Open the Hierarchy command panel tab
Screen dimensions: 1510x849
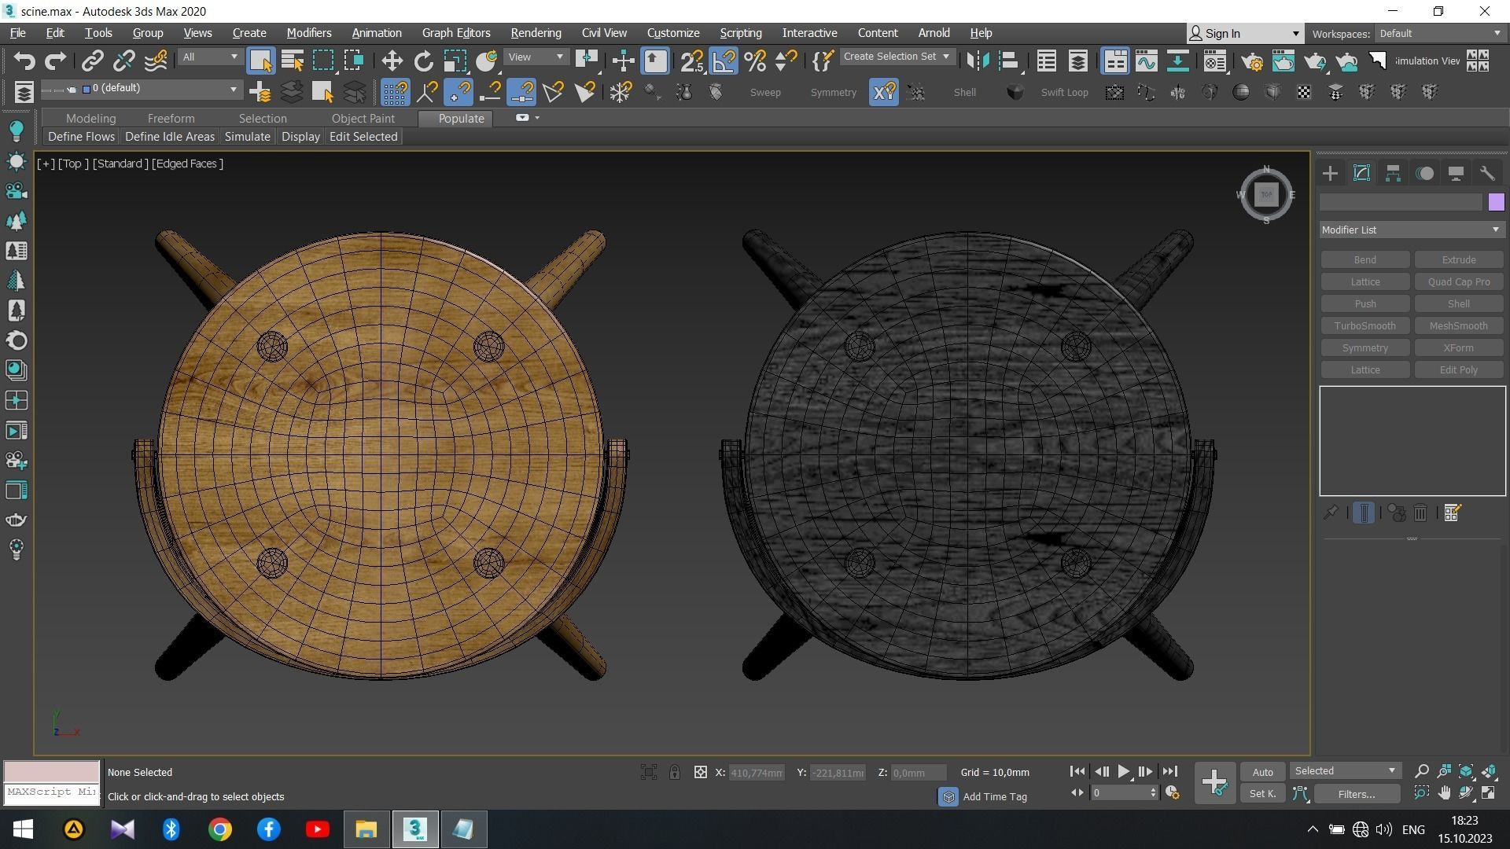(x=1393, y=173)
